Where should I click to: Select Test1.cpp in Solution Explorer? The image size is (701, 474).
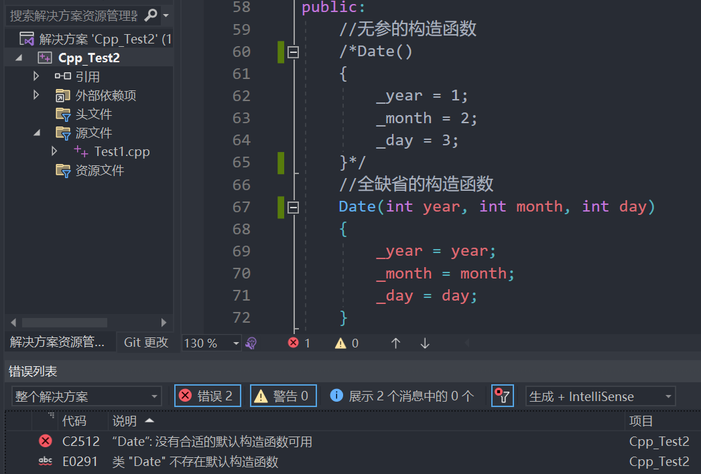(122, 151)
